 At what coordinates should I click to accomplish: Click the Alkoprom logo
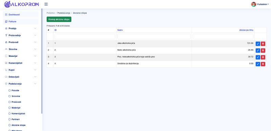[21, 4]
